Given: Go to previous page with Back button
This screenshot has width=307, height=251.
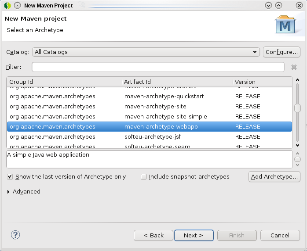Looking at the screenshot, I should (x=153, y=235).
